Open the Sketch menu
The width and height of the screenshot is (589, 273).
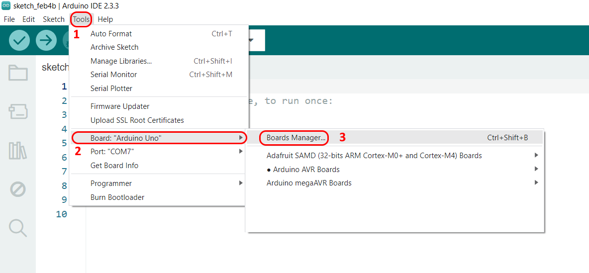[54, 19]
